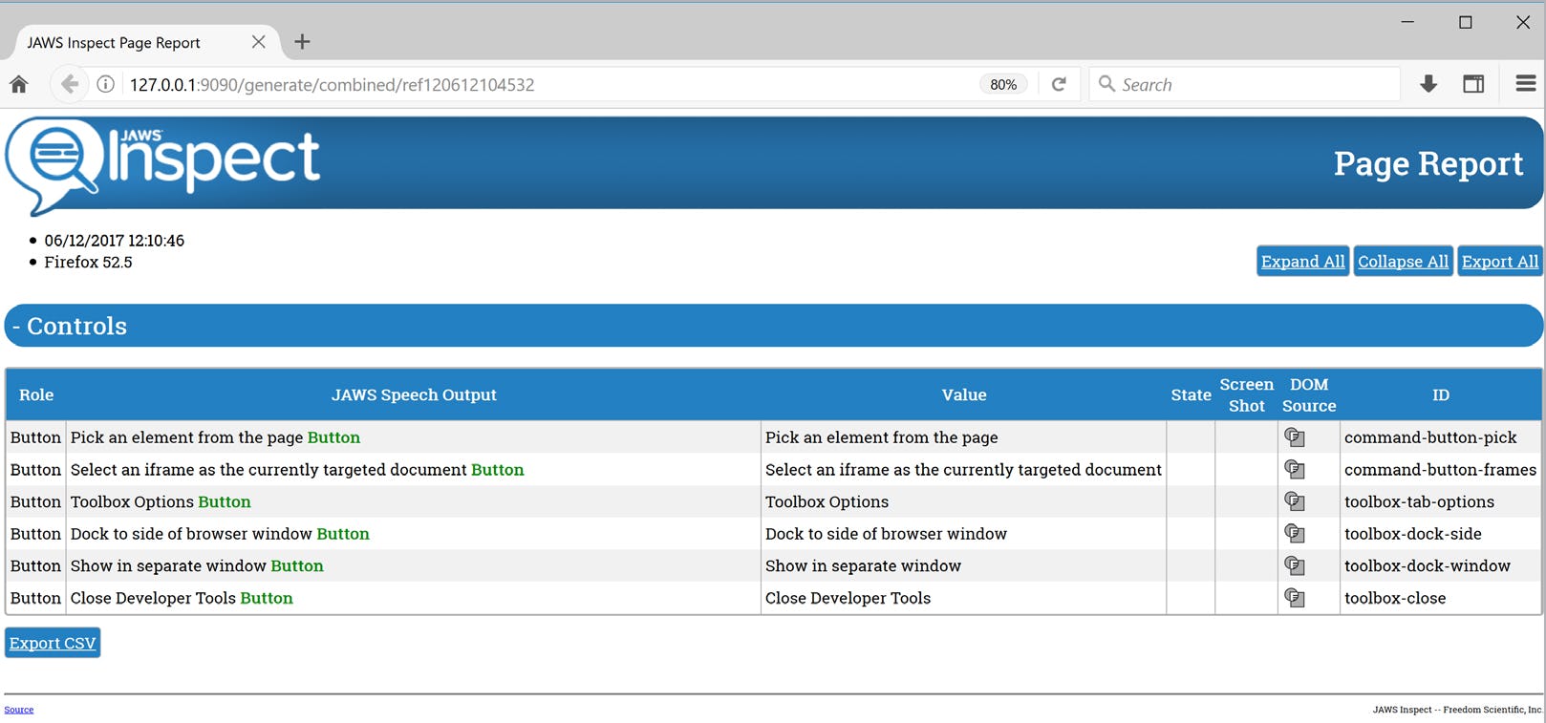1546x723 pixels.
Task: Click the date '06/12/2017 12:10:46'
Action: tap(115, 241)
